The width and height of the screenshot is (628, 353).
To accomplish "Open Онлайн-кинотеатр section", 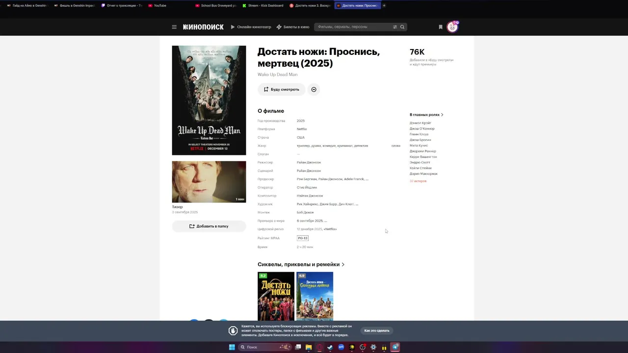I will (x=251, y=27).
